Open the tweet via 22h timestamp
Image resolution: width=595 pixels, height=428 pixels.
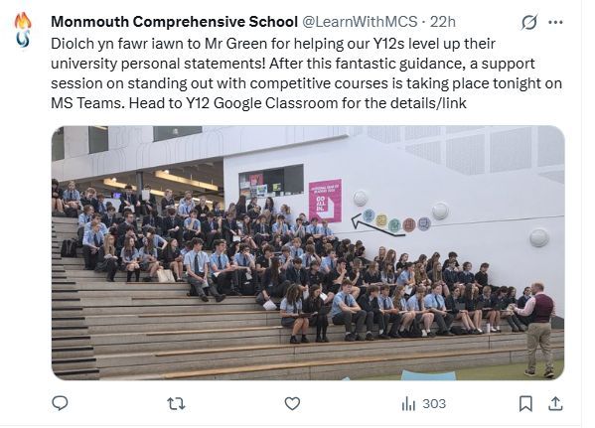tap(442, 22)
